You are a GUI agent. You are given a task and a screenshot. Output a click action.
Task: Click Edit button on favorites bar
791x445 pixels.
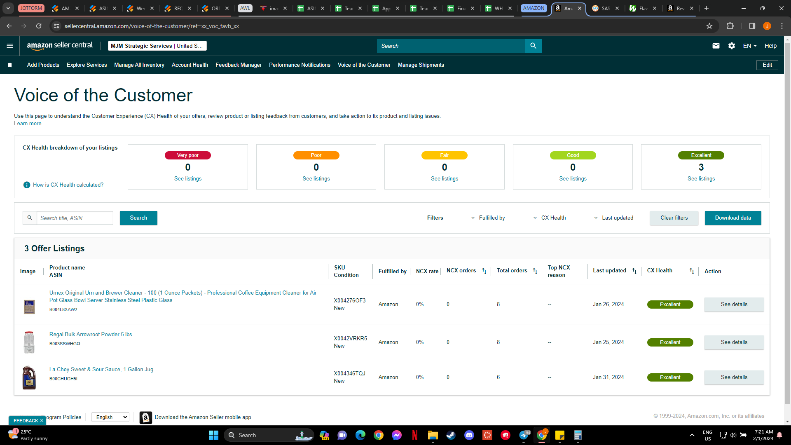[767, 65]
